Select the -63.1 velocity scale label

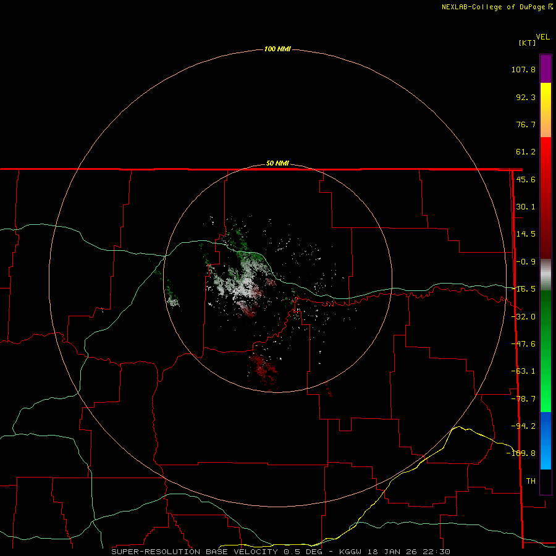pos(524,371)
